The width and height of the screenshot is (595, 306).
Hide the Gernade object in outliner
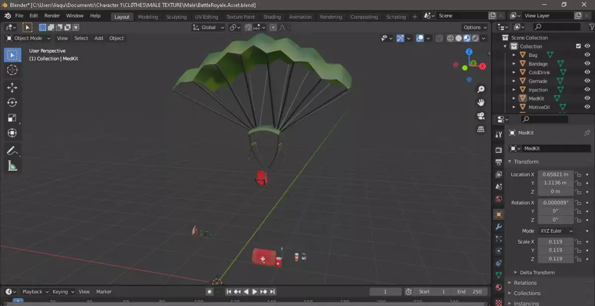587,81
